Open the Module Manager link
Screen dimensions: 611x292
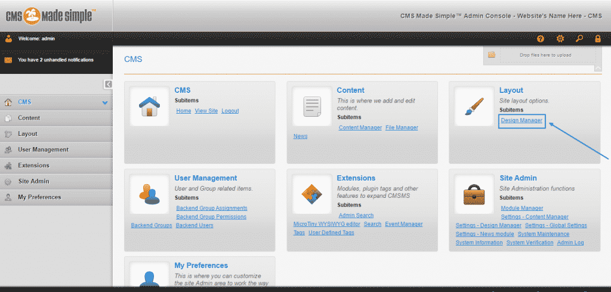tap(521, 208)
